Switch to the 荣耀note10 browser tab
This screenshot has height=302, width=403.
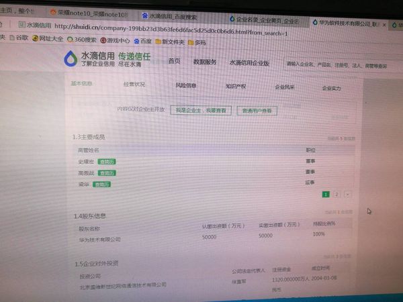point(89,13)
